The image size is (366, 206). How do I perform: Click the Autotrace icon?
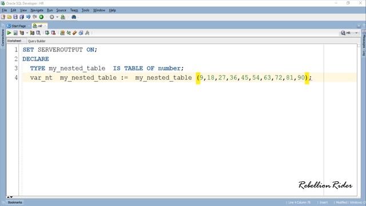click(x=32, y=33)
